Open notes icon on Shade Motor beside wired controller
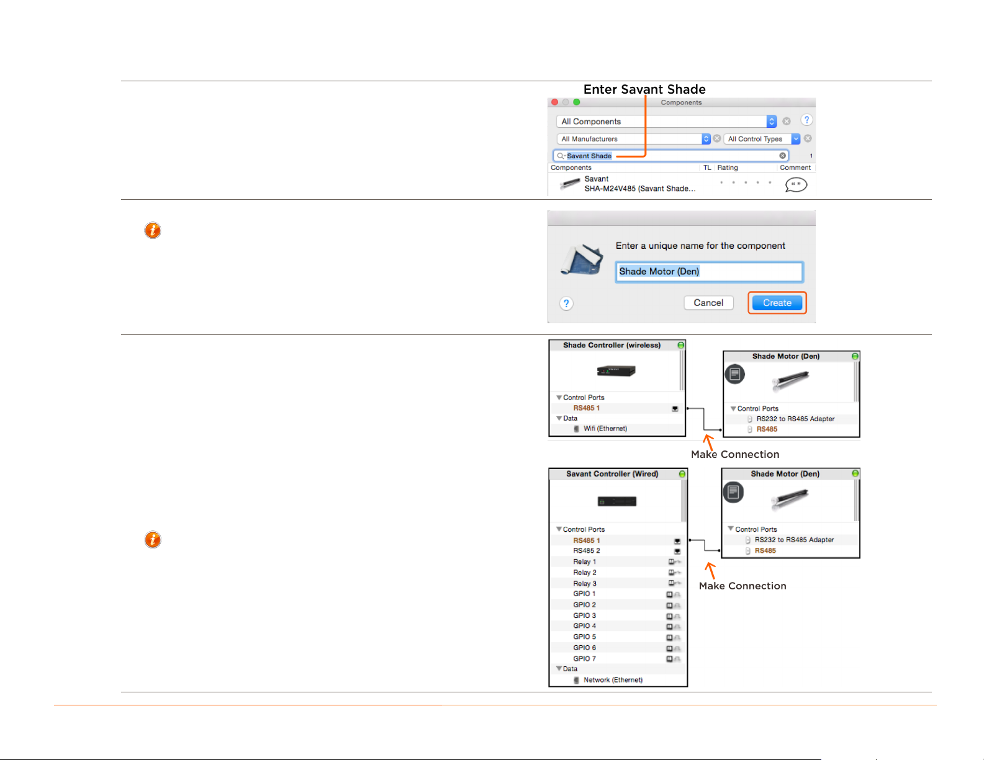The image size is (984, 760). pyautogui.click(x=733, y=493)
